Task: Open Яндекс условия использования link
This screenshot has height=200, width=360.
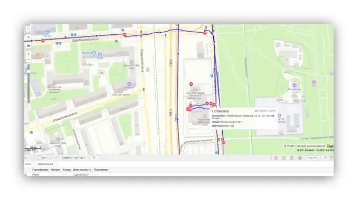Action: [310, 146]
